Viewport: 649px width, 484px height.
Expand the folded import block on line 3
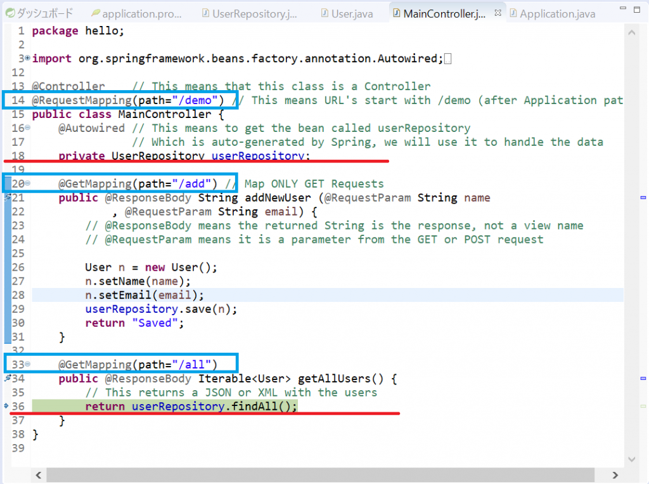click(x=27, y=58)
